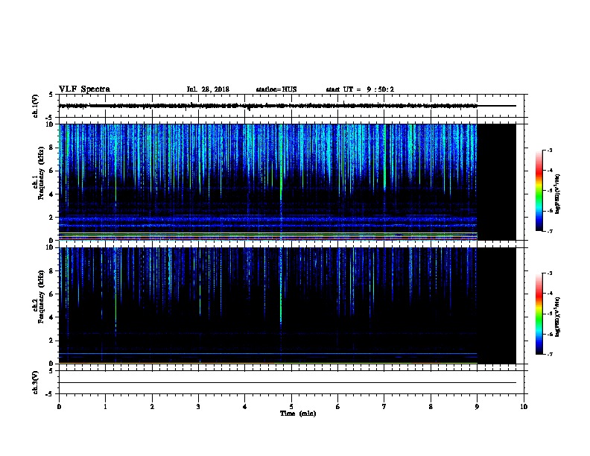Click the "-7" tick on ch.2 colorbar
The width and height of the screenshot is (590, 456).
pyautogui.click(x=550, y=355)
